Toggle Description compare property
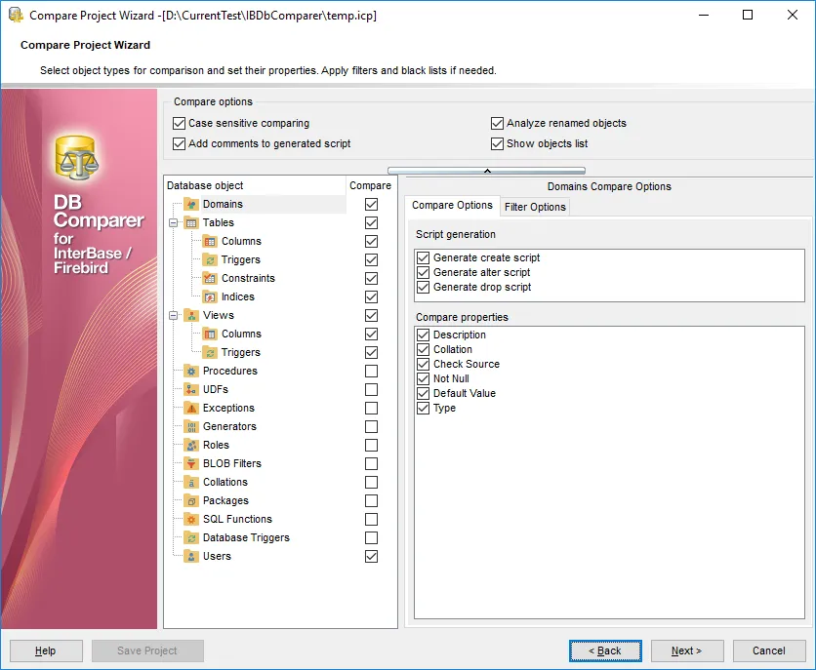The height and width of the screenshot is (670, 816). [423, 335]
